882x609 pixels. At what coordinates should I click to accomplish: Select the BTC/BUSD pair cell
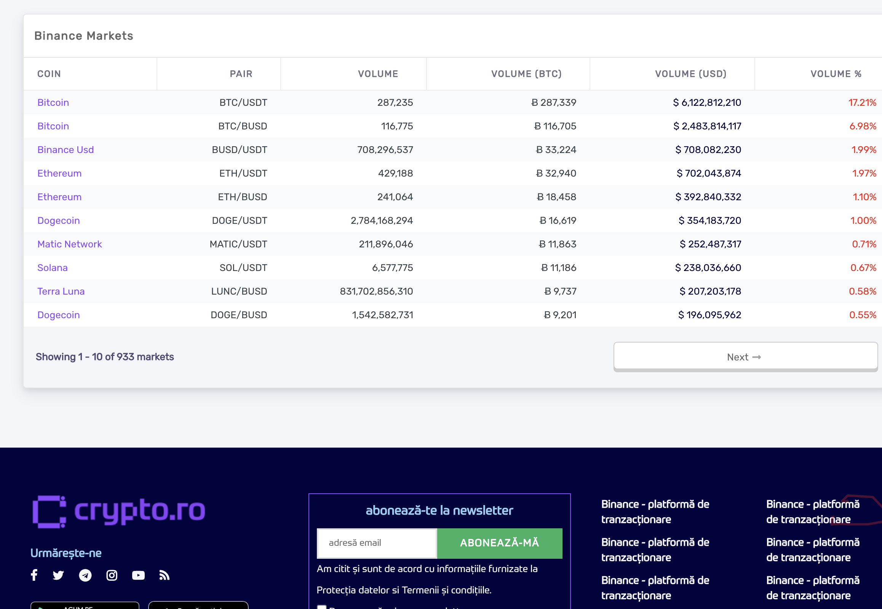(243, 126)
